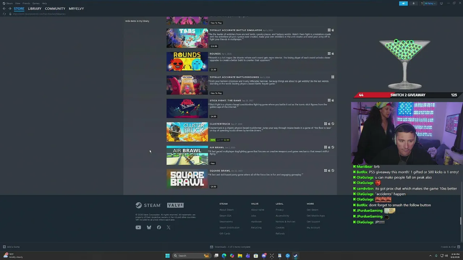Open the Steam announcements megaphone button
Viewport: 463px width, 260px height.
(x=403, y=3)
